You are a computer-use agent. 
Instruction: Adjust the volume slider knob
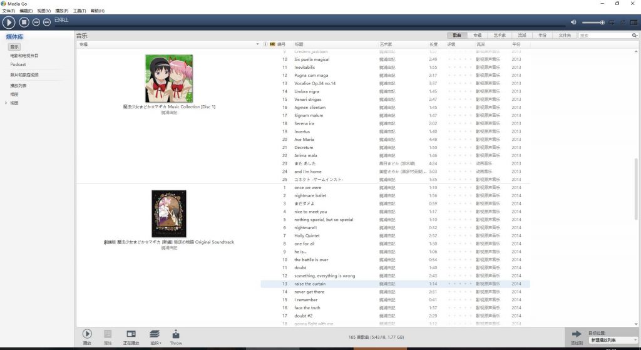[x=602, y=23]
